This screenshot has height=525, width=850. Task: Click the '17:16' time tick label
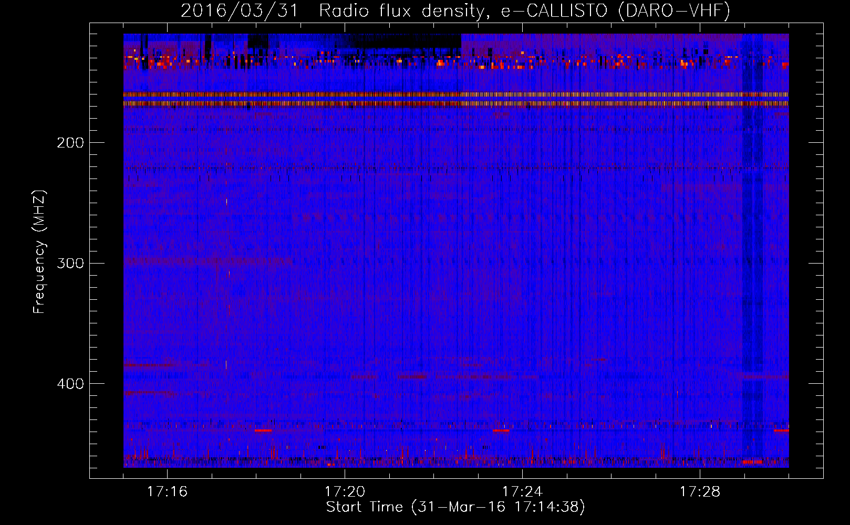[167, 492]
